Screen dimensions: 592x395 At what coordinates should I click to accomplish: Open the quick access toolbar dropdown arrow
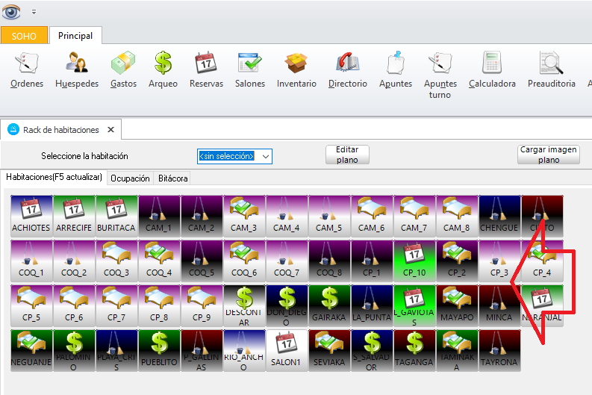[x=34, y=12]
